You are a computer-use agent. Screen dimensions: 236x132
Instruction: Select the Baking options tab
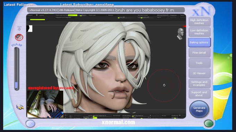tap(199, 43)
